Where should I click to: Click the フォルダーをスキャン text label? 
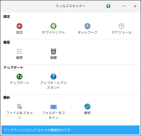pos(54,115)
